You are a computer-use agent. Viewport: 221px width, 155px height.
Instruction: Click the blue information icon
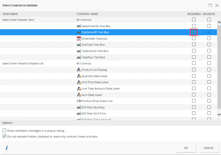pos(7,148)
